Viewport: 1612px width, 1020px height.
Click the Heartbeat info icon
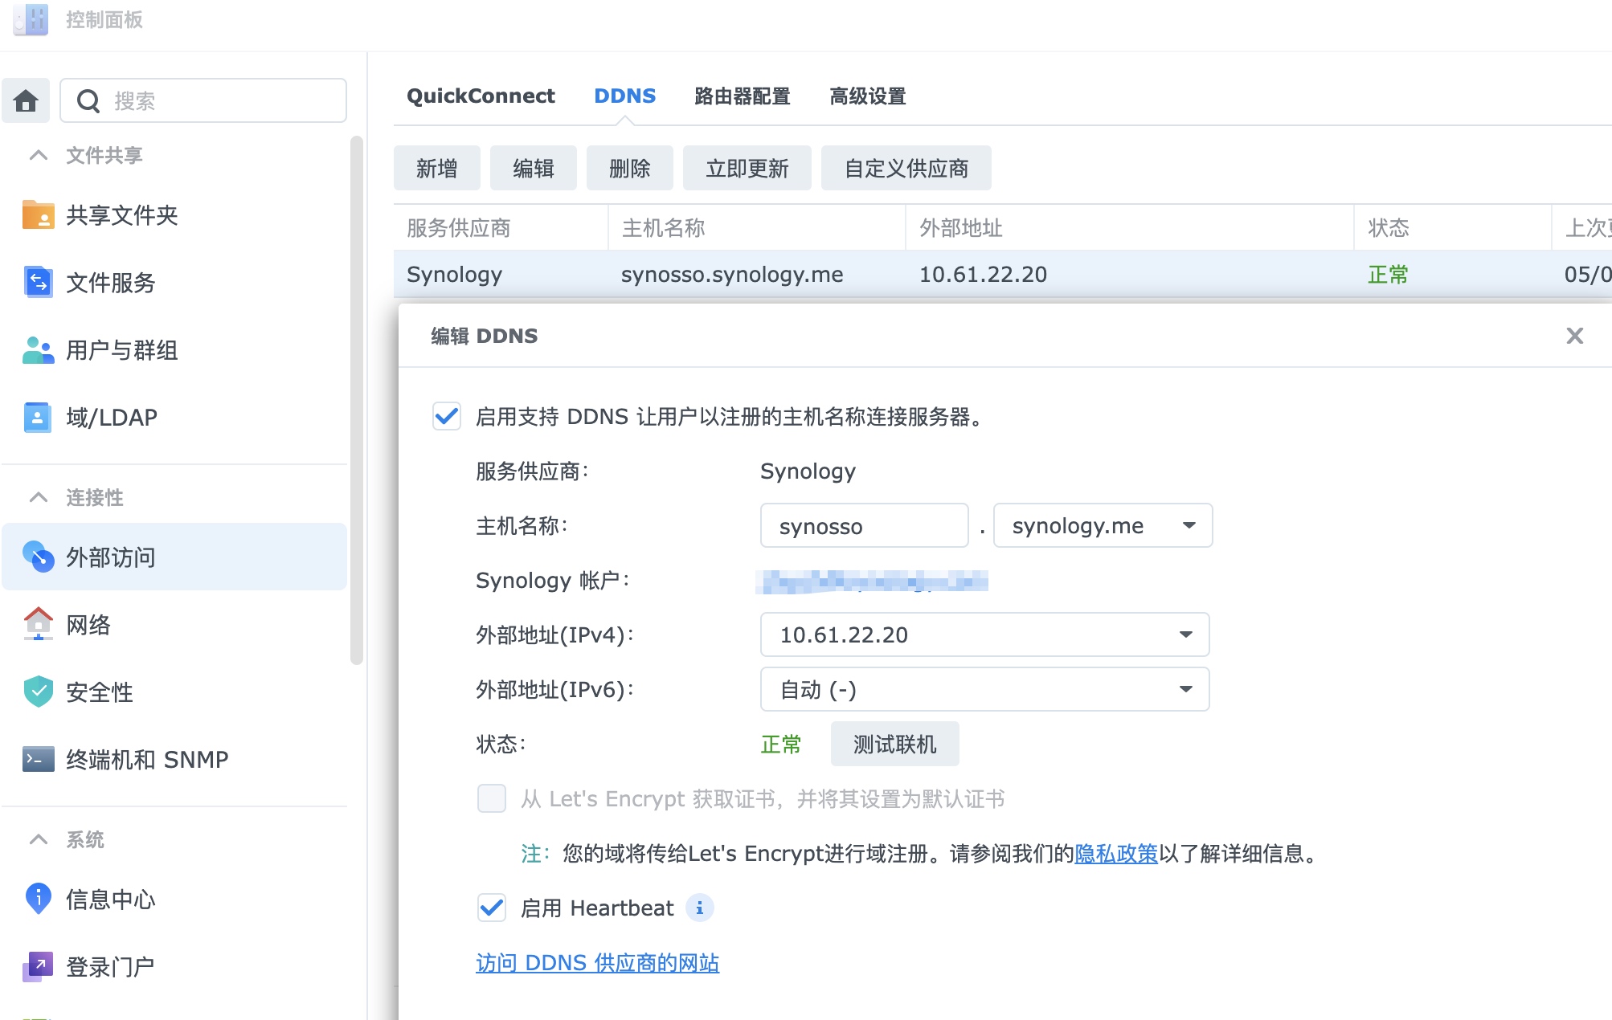coord(700,908)
